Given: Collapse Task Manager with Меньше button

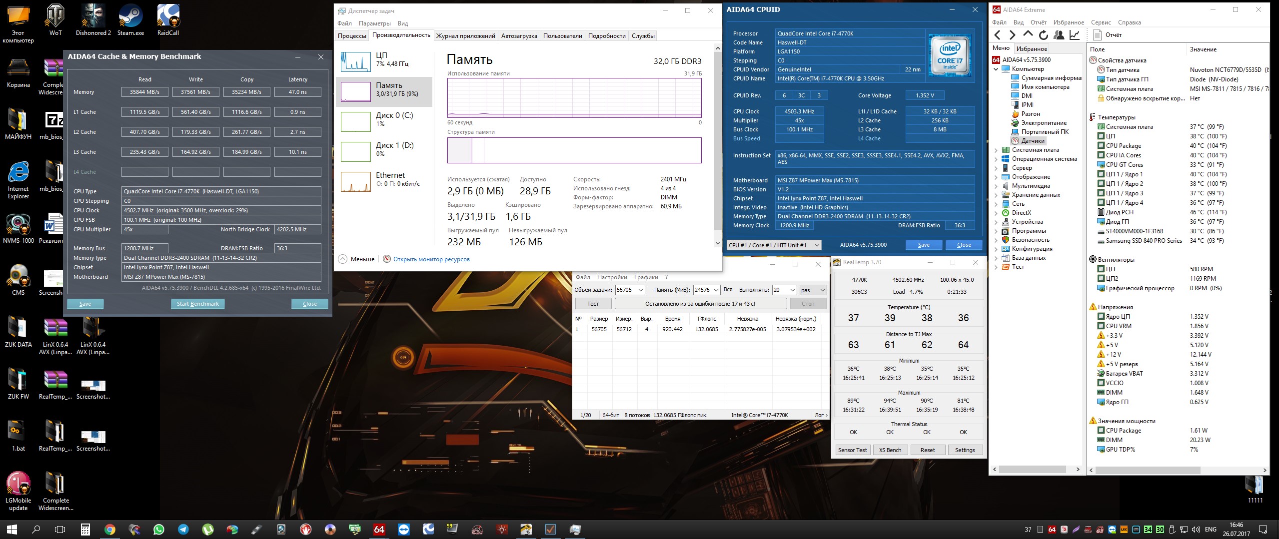Looking at the screenshot, I should pos(356,259).
